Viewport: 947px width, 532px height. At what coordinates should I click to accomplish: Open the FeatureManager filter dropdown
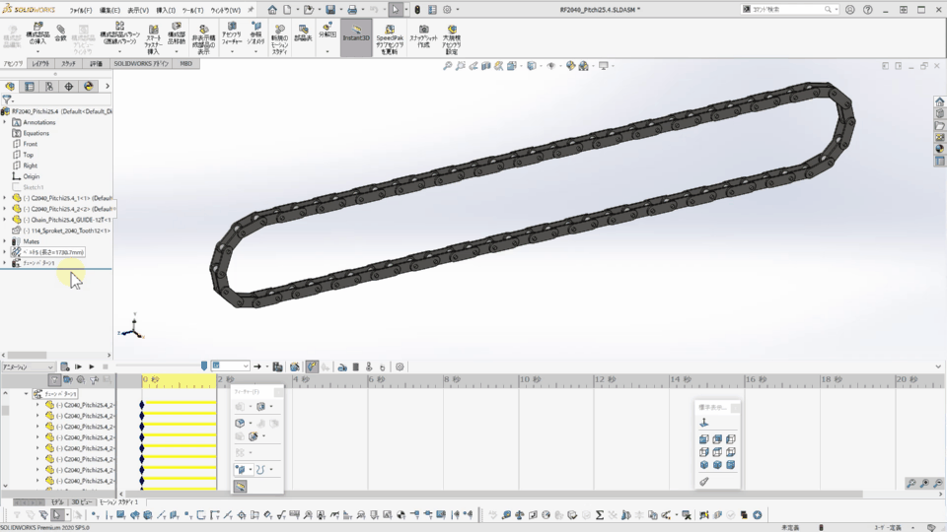(8, 100)
